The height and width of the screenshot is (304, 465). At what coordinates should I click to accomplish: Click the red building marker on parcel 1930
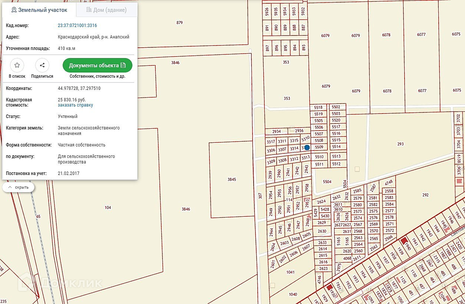click(330, 287)
